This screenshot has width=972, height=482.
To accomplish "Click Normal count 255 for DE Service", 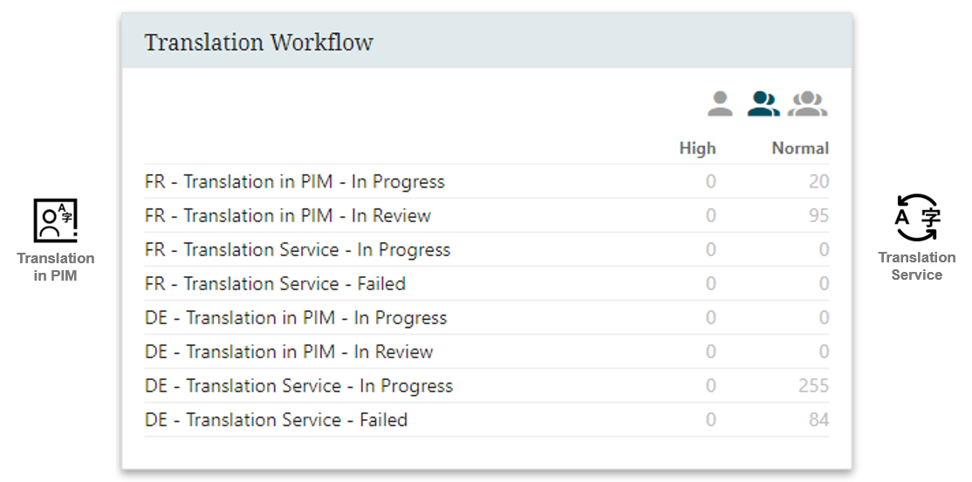I will [x=813, y=386].
